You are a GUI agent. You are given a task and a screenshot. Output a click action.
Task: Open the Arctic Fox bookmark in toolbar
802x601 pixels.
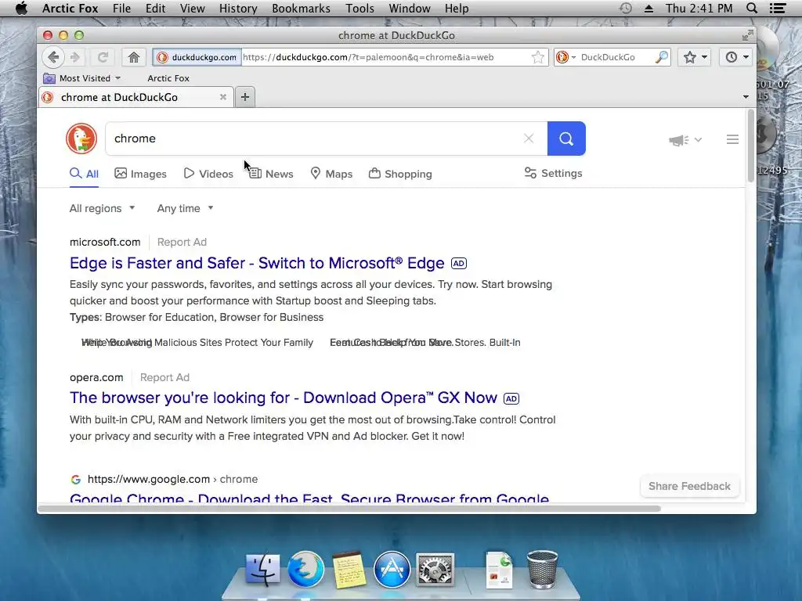(x=168, y=78)
